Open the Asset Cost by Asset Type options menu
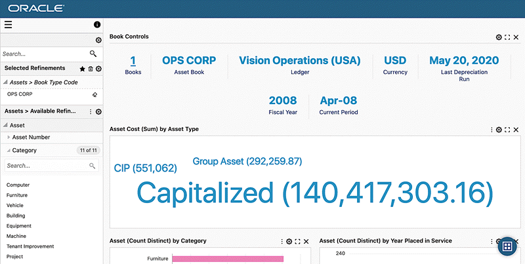 click(x=492, y=130)
